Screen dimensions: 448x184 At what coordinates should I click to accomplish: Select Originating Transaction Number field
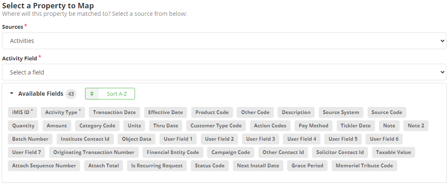(94, 152)
